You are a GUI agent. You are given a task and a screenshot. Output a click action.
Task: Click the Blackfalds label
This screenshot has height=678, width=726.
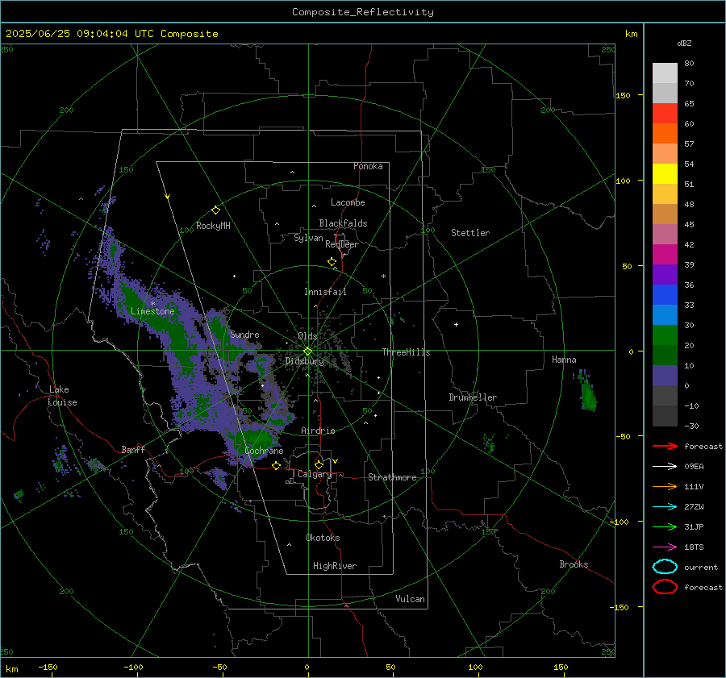[x=343, y=223]
